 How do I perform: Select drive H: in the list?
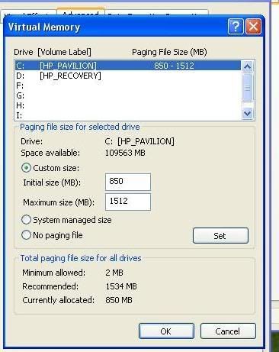click(128, 105)
